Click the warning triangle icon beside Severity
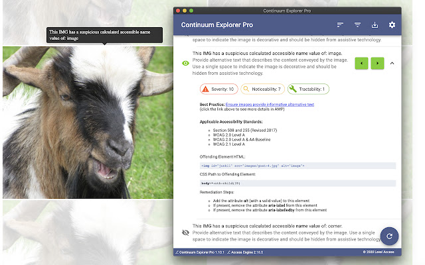The image size is (425, 265). [x=206, y=89]
